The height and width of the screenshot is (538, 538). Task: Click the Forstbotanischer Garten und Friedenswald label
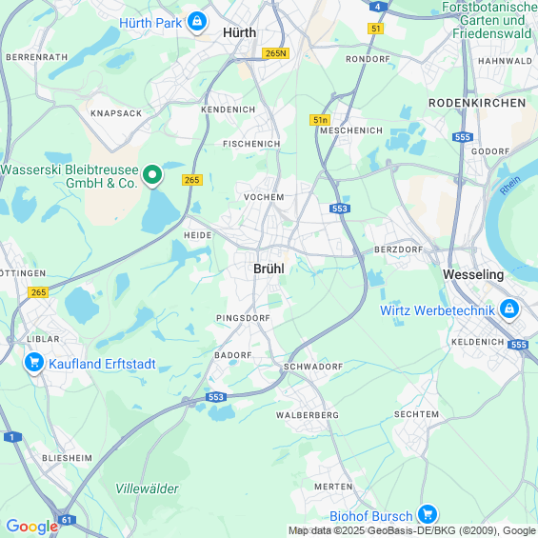pos(491,20)
